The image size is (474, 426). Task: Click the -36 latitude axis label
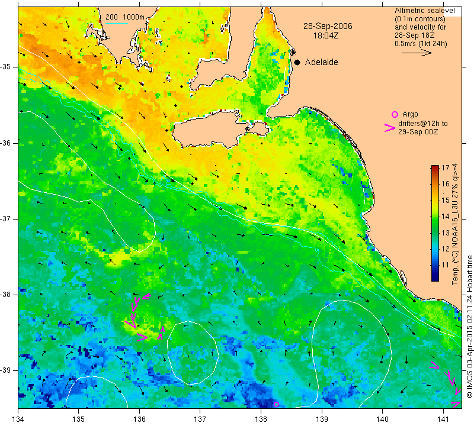pos(7,143)
